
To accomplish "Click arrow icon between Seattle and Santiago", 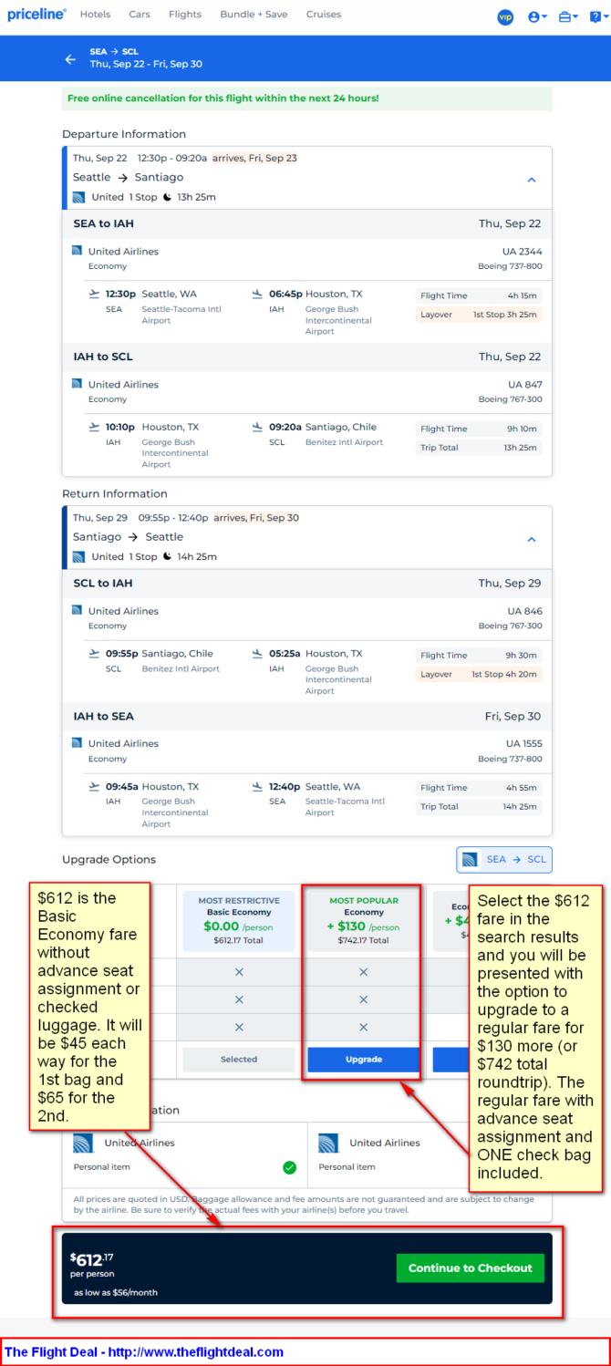I will click(x=122, y=178).
